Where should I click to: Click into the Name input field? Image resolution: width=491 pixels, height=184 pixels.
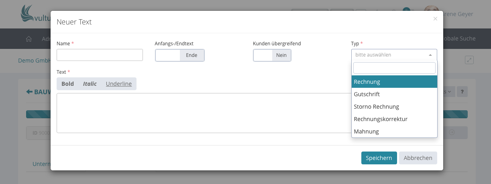point(100,55)
